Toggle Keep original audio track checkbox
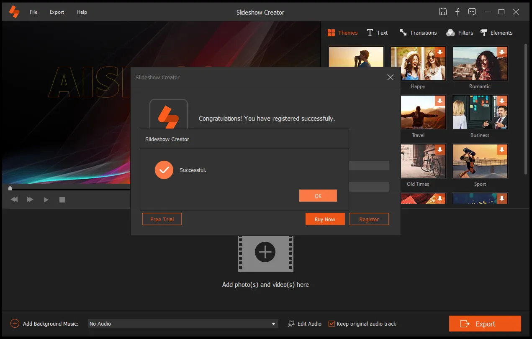This screenshot has height=339, width=532. (332, 324)
